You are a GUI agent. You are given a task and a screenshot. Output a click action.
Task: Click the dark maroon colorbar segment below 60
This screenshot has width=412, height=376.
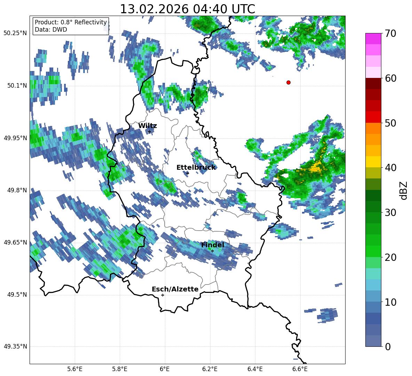373,83
